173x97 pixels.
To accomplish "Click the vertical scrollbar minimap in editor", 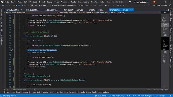I will point(165,51).
